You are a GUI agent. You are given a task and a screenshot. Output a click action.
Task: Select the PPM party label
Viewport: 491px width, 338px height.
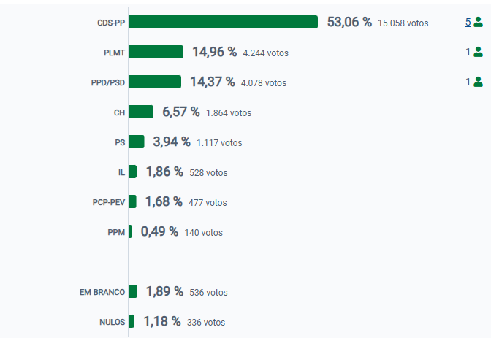[x=116, y=232]
